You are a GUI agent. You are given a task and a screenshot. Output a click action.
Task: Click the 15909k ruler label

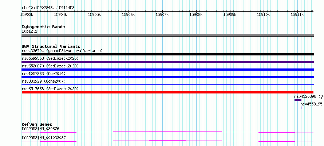230,14
